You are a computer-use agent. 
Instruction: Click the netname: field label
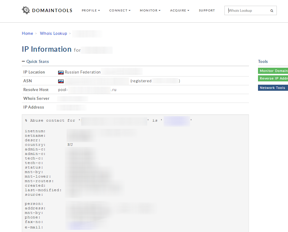coord(35,136)
